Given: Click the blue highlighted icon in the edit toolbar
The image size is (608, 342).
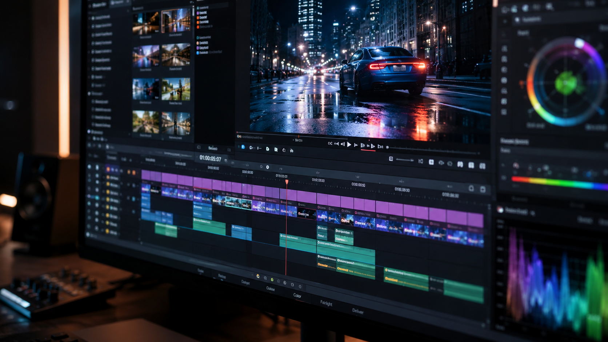Looking at the screenshot, I should pos(243,147).
